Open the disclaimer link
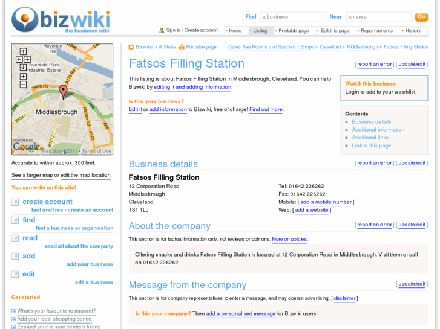The height and width of the screenshot is (329, 440). point(344,298)
